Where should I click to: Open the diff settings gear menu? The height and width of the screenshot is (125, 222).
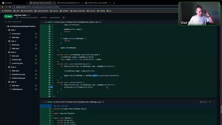coord(64,17)
